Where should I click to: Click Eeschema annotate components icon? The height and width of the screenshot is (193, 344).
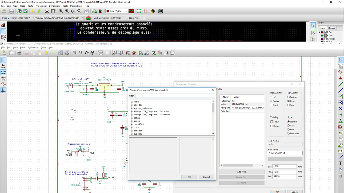tap(128, 53)
